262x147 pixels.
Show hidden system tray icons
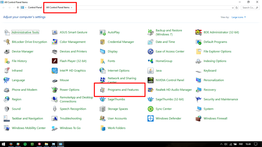[221, 144]
